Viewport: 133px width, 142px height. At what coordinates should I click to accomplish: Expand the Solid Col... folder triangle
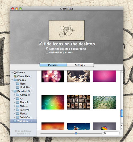coord(15,117)
